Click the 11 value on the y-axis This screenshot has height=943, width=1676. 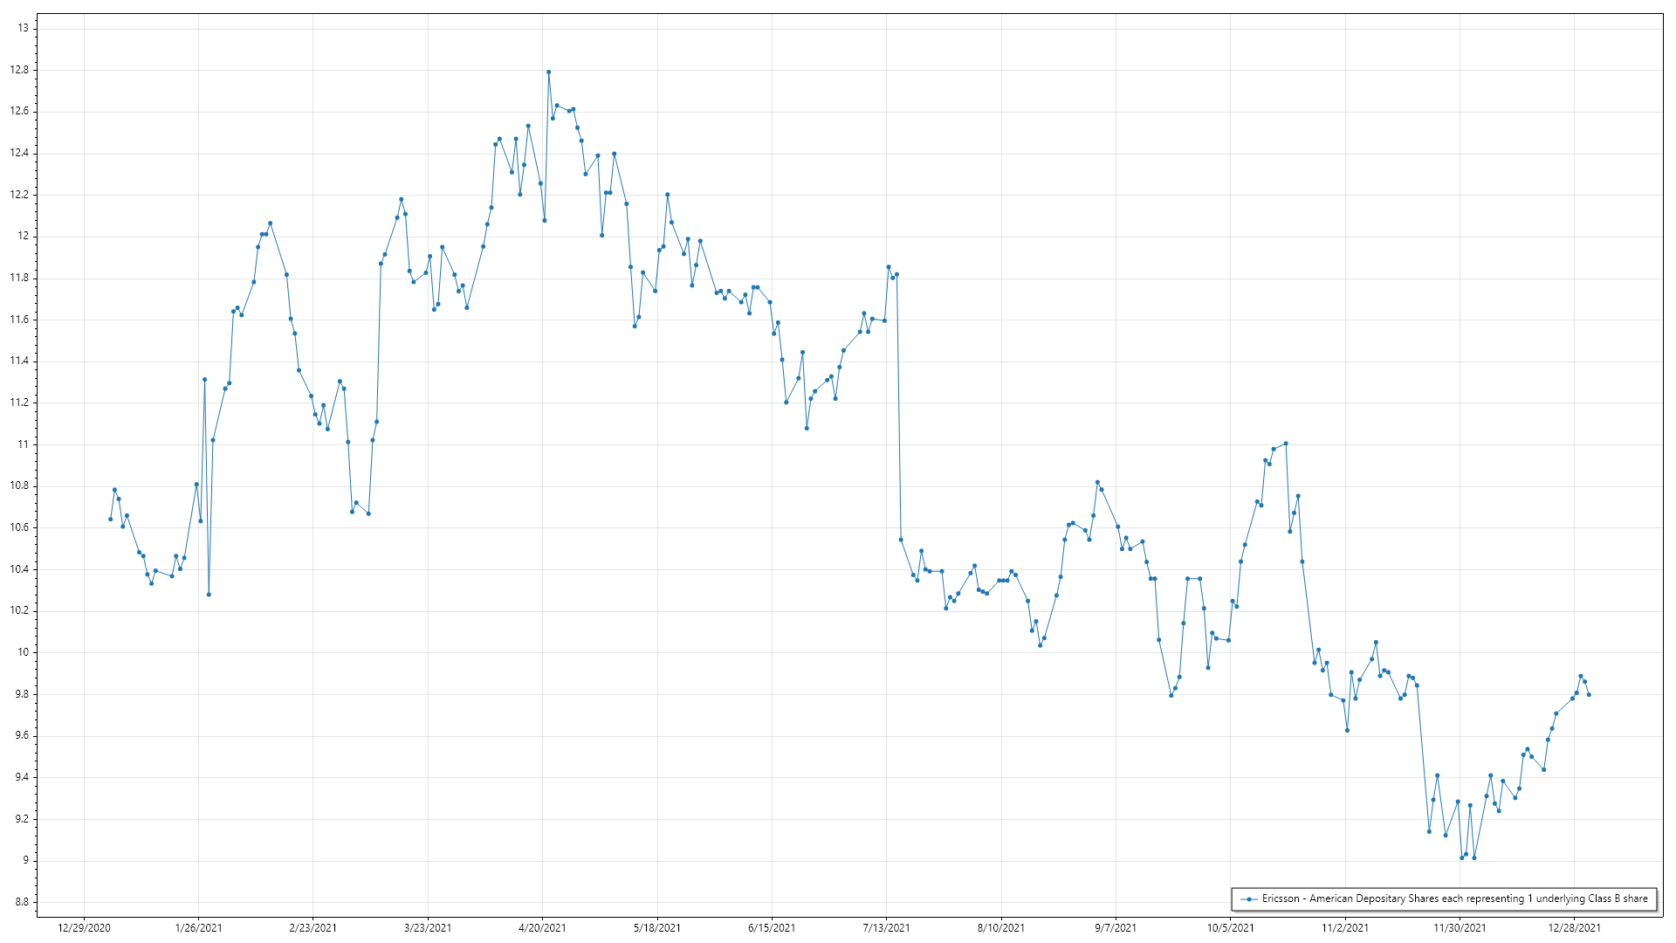coord(23,444)
